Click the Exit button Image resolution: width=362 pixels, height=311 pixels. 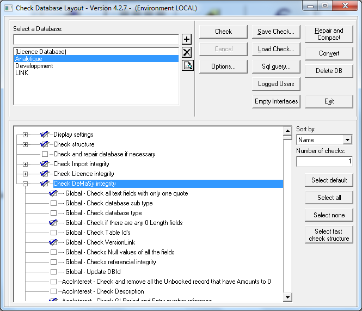[x=329, y=101]
